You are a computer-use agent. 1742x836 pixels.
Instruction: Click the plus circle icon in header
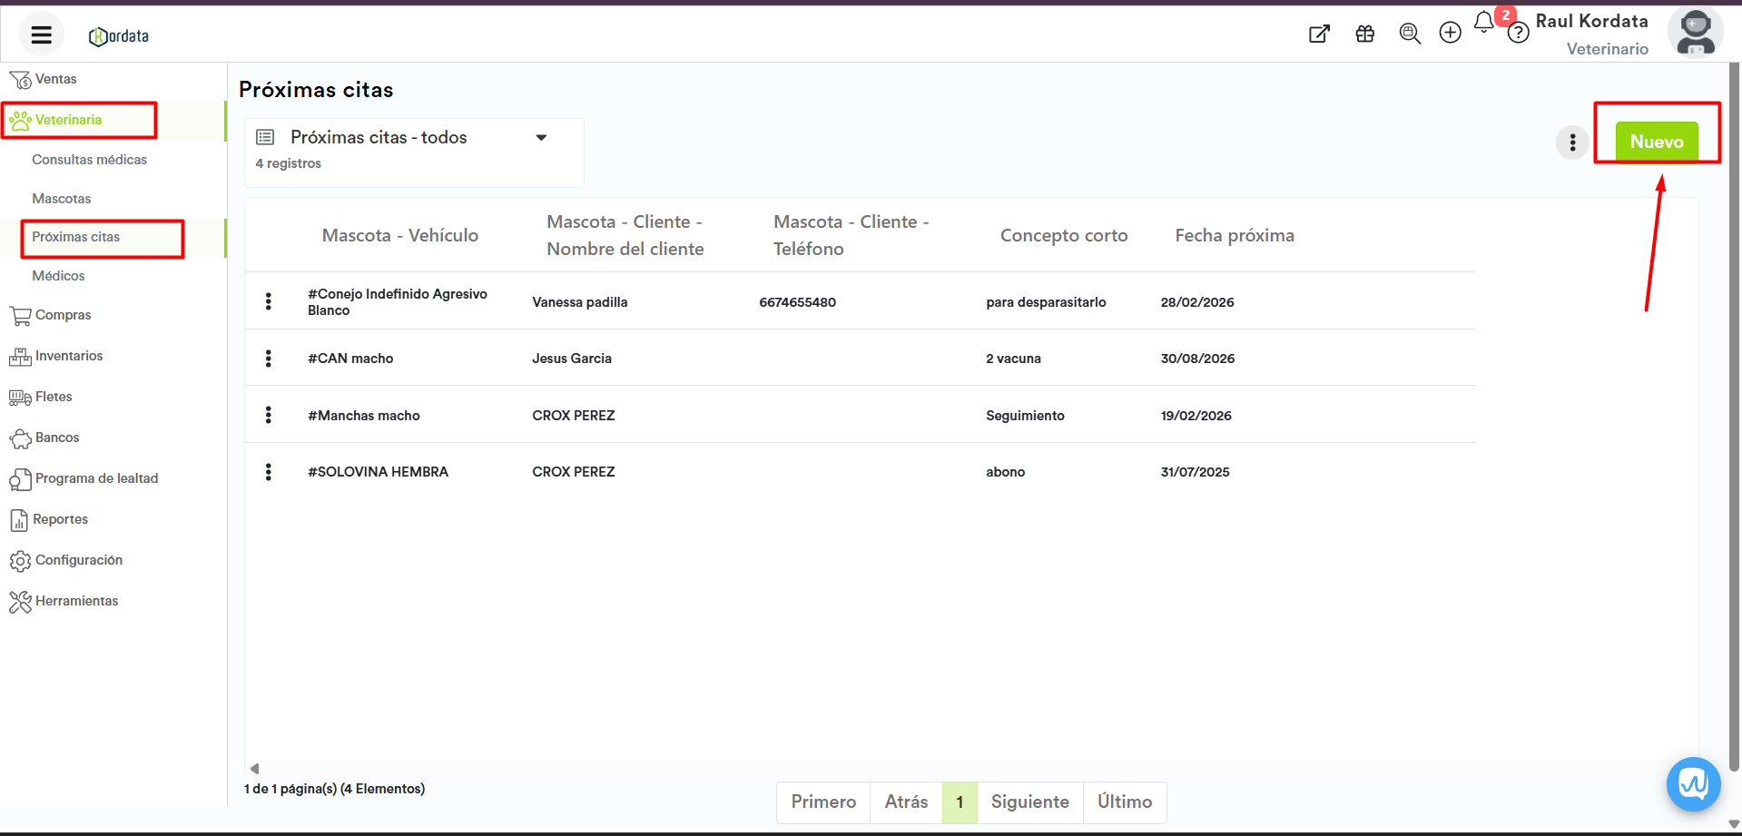1450,34
